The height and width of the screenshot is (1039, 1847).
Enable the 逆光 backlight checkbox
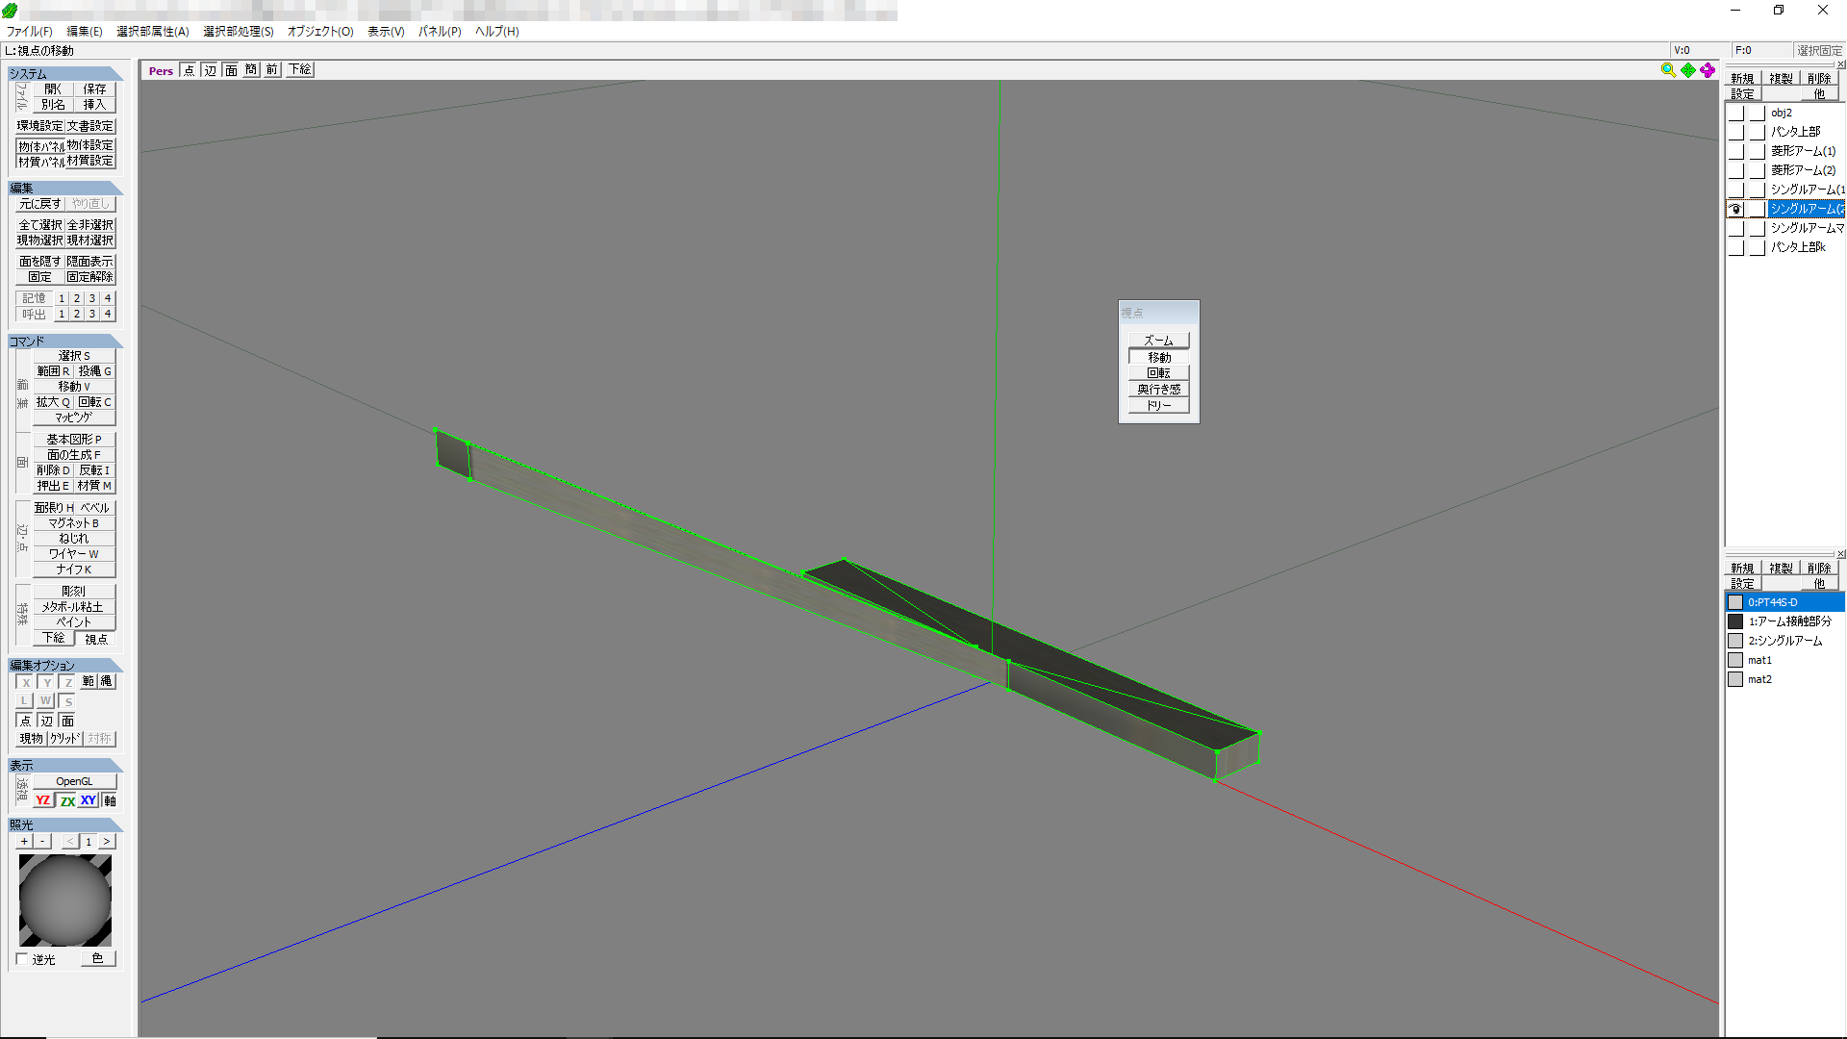(x=22, y=959)
